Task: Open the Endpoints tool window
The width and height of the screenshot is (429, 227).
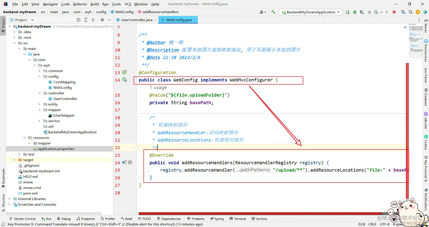Action: (x=85, y=219)
